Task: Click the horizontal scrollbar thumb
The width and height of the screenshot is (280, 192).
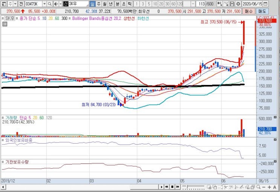Action: [x=144, y=187]
